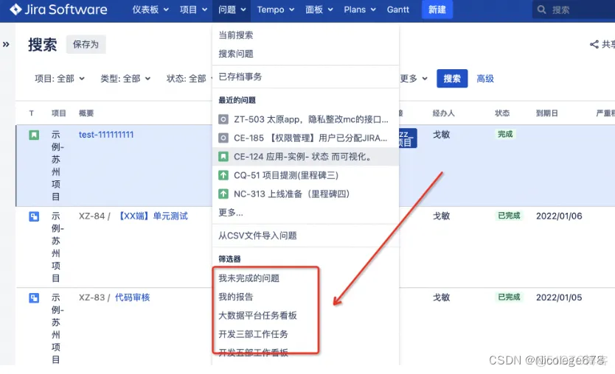Open the Plans dropdown menu
Image resolution: width=615 pixels, height=374 pixels.
click(x=360, y=10)
